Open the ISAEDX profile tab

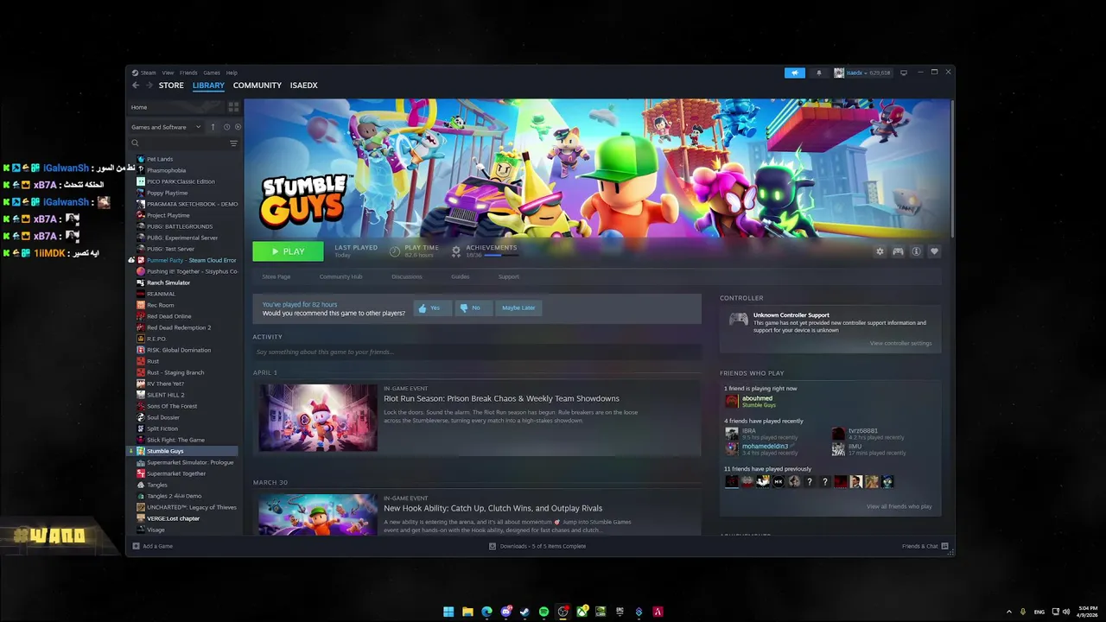[303, 86]
